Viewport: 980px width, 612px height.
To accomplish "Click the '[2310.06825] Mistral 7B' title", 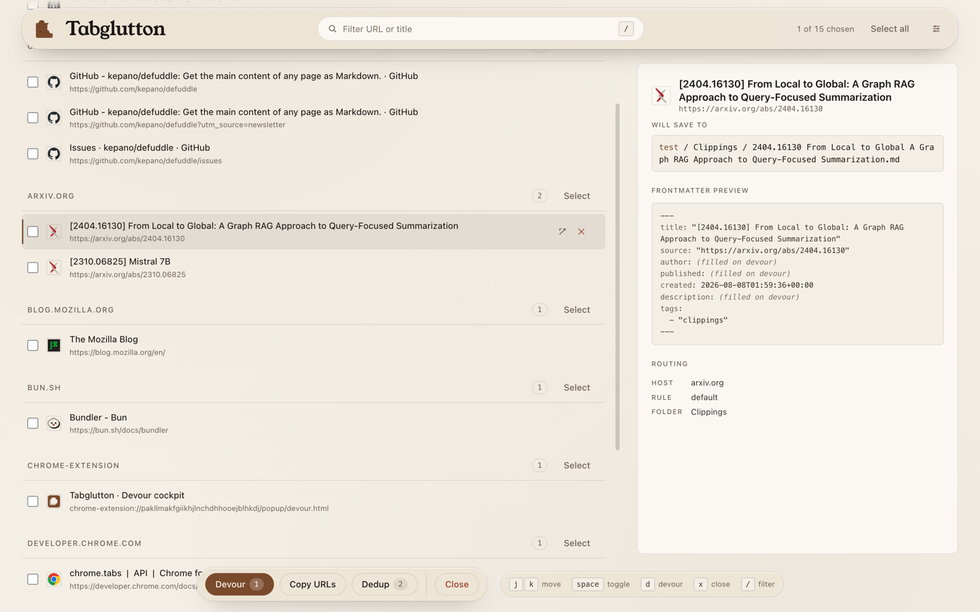I will click(120, 262).
